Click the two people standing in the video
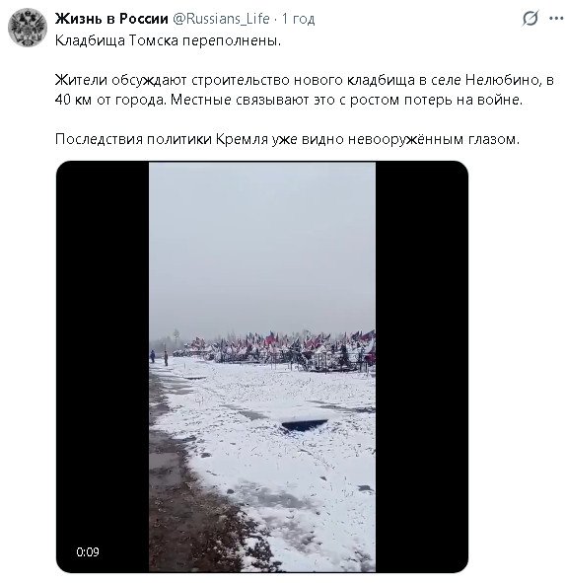 click(159, 357)
